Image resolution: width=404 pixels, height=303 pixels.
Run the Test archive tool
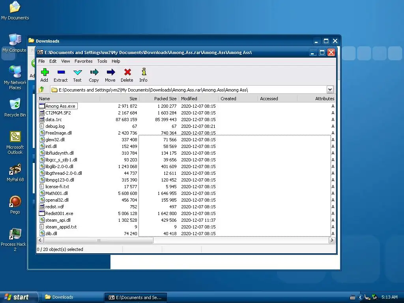click(77, 72)
